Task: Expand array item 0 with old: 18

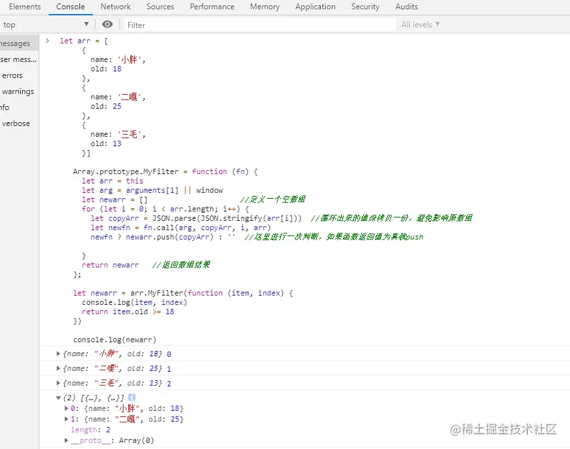Action: tap(66, 408)
